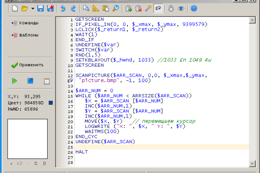Stop the script with blue square button

(30, 81)
